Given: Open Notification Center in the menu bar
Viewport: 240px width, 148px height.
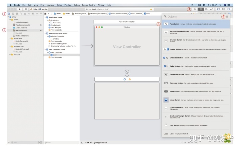Looking at the screenshot, I should pyautogui.click(x=229, y=5).
